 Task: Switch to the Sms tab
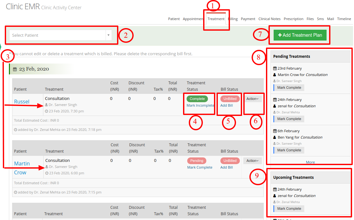click(x=320, y=19)
